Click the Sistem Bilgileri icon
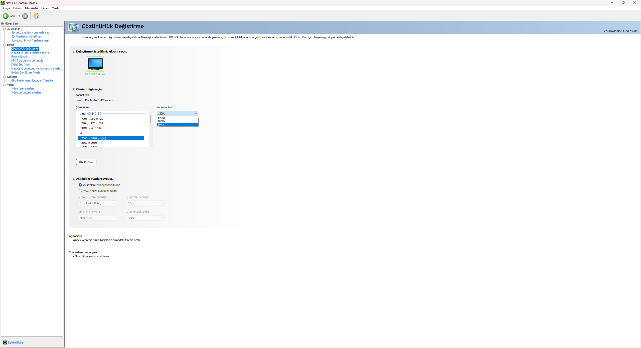The height and width of the screenshot is (348, 641). pyautogui.click(x=5, y=342)
